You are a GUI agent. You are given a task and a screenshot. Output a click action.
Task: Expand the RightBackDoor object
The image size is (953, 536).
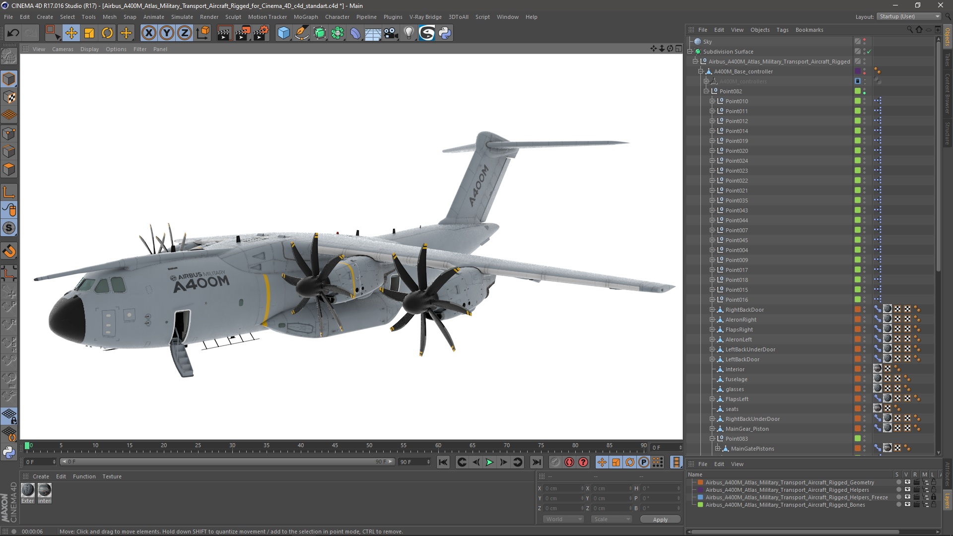[x=712, y=310]
